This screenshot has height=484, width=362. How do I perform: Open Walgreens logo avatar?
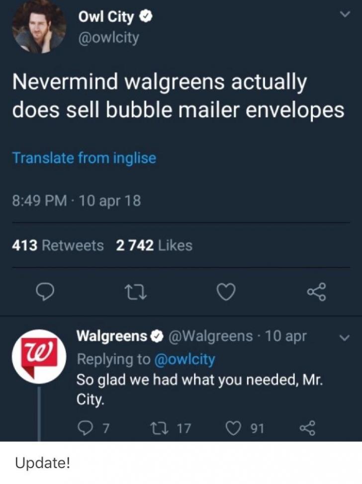click(39, 356)
